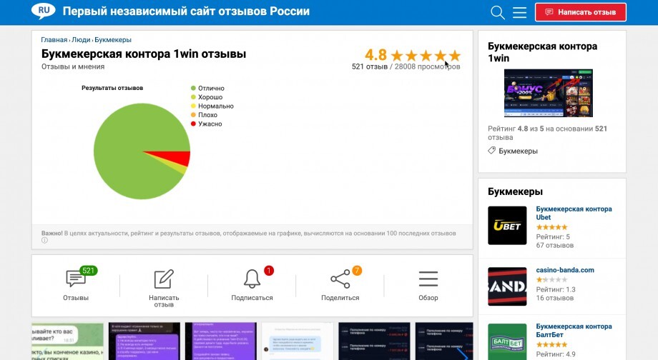Click the Поделиться share icon
Viewport: 658px width, 360px height.
340,279
